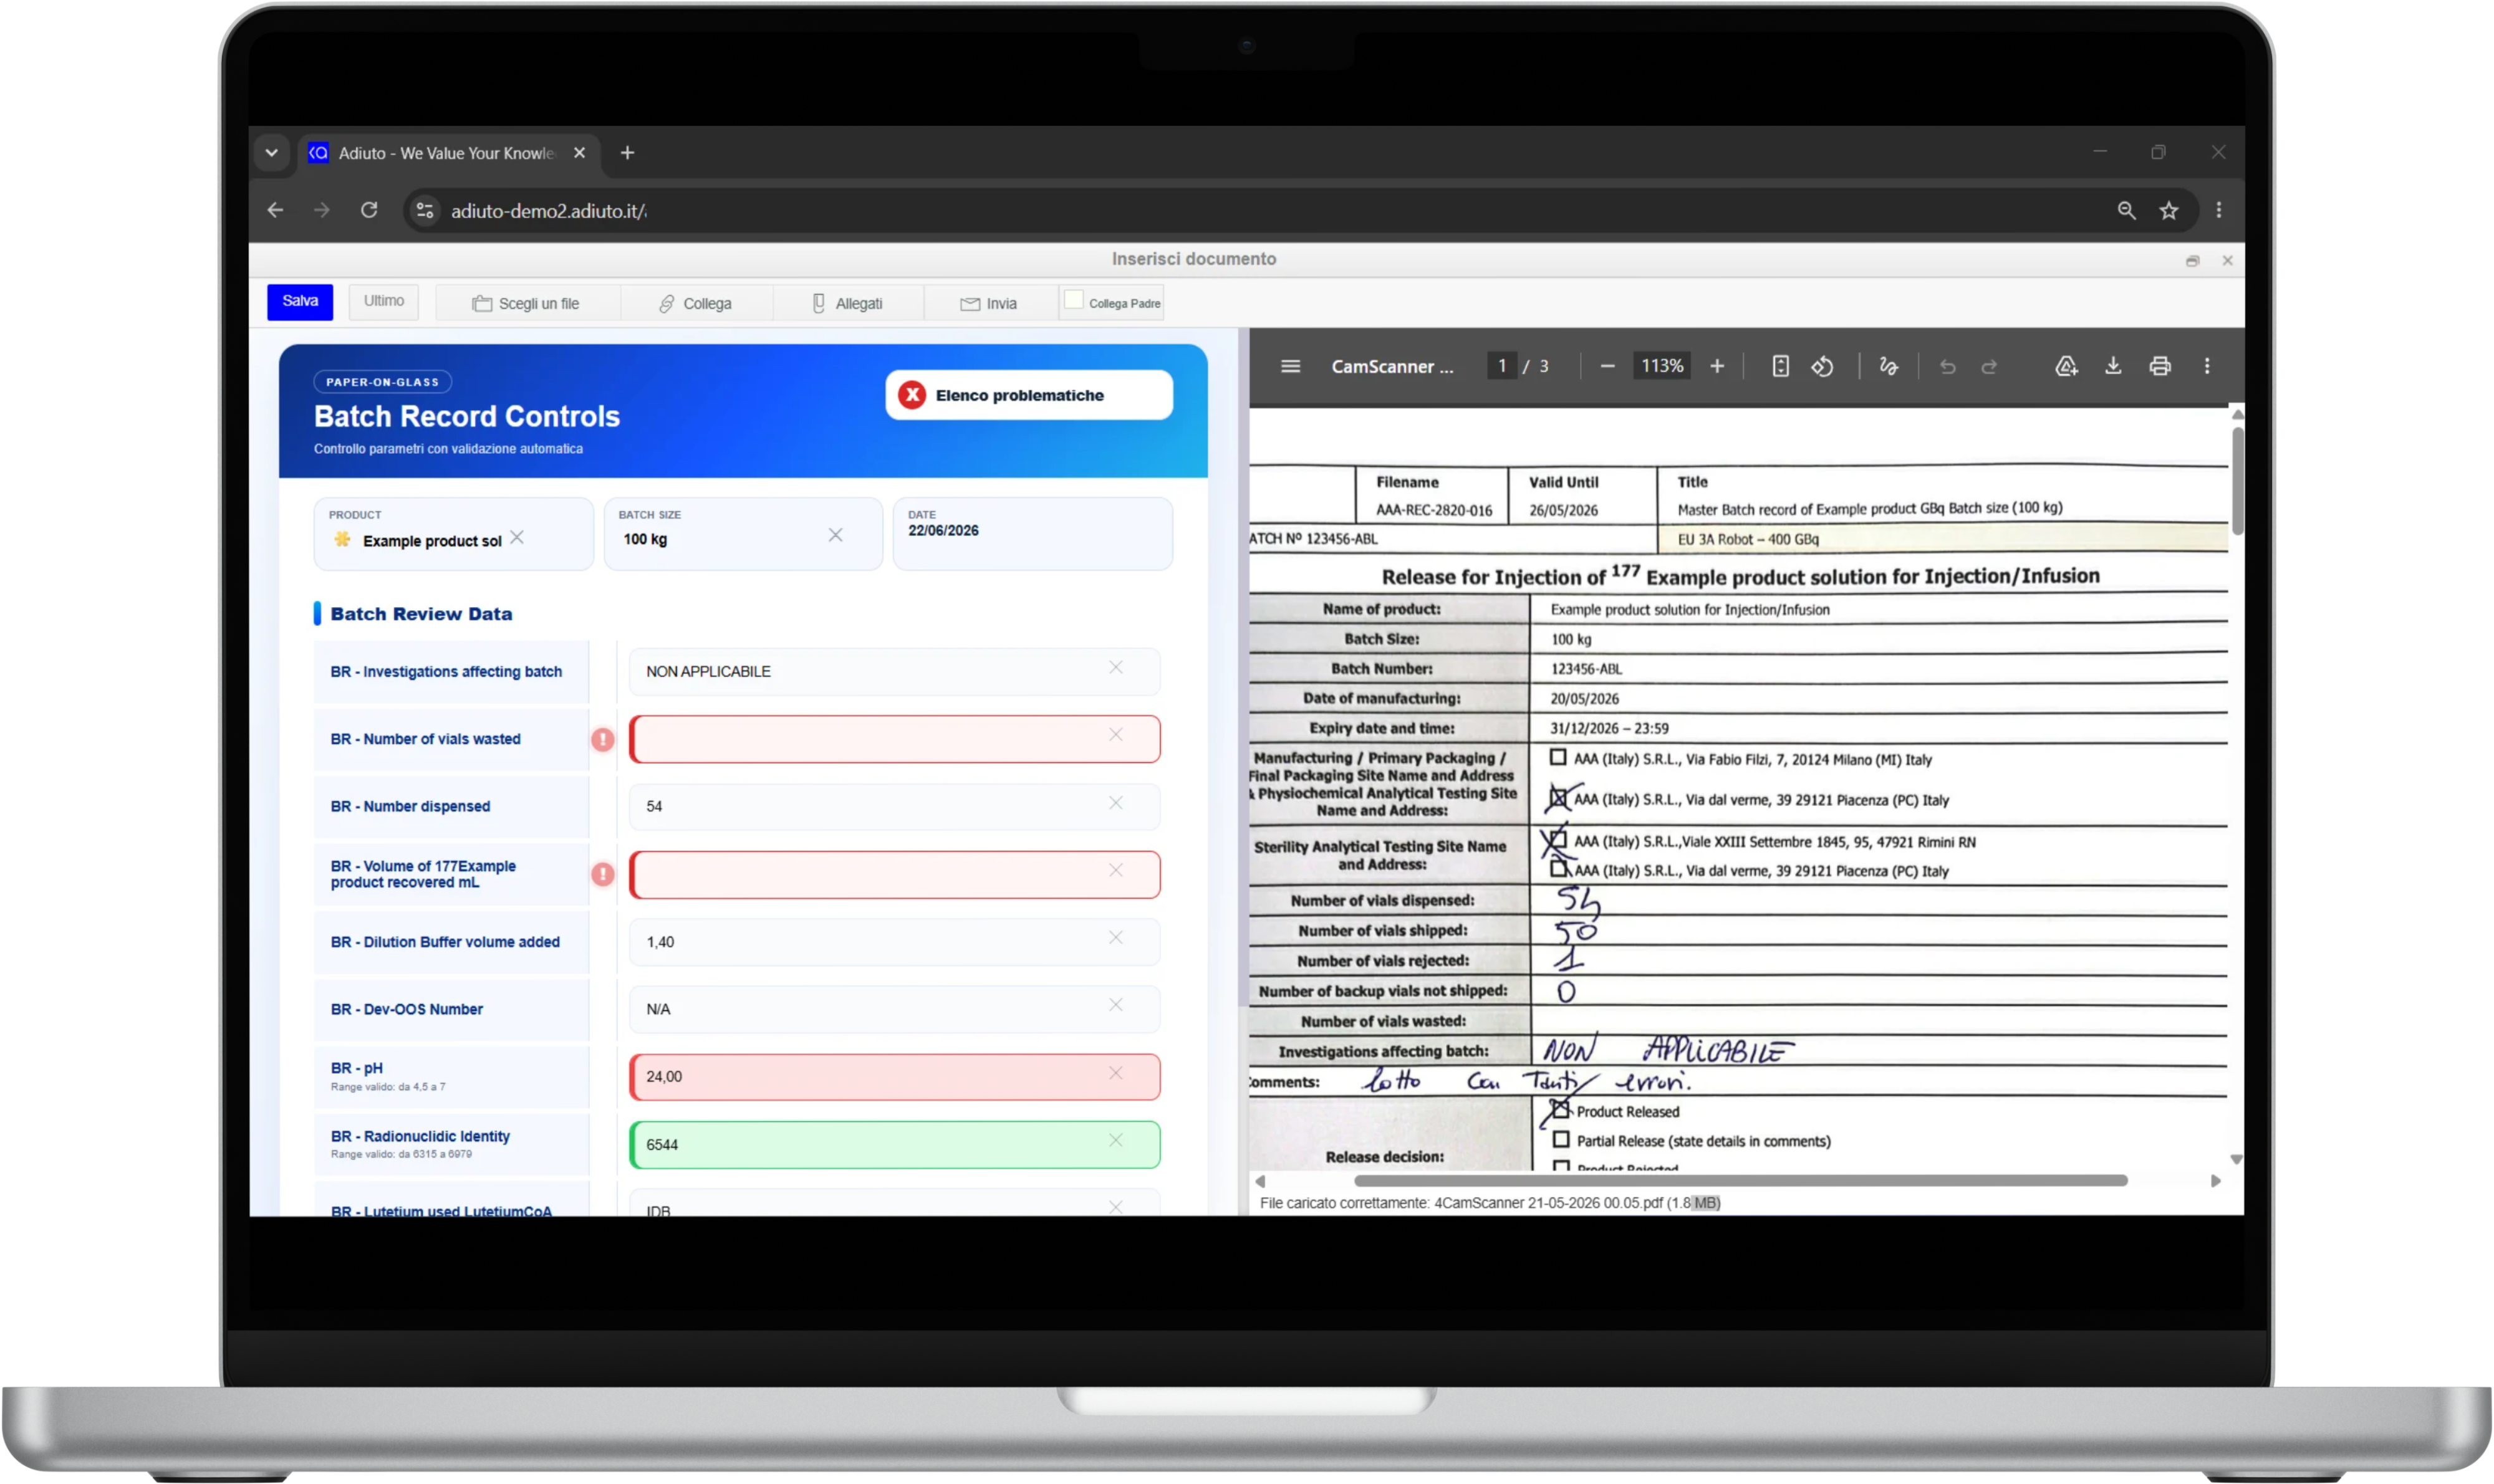Click the blue Salva button
The height and width of the screenshot is (1484, 2494).
coord(300,301)
